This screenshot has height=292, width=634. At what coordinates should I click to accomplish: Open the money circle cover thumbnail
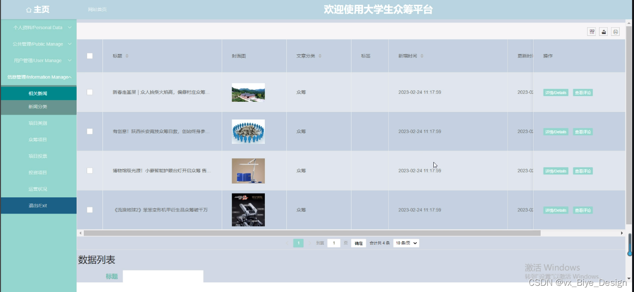[248, 131]
